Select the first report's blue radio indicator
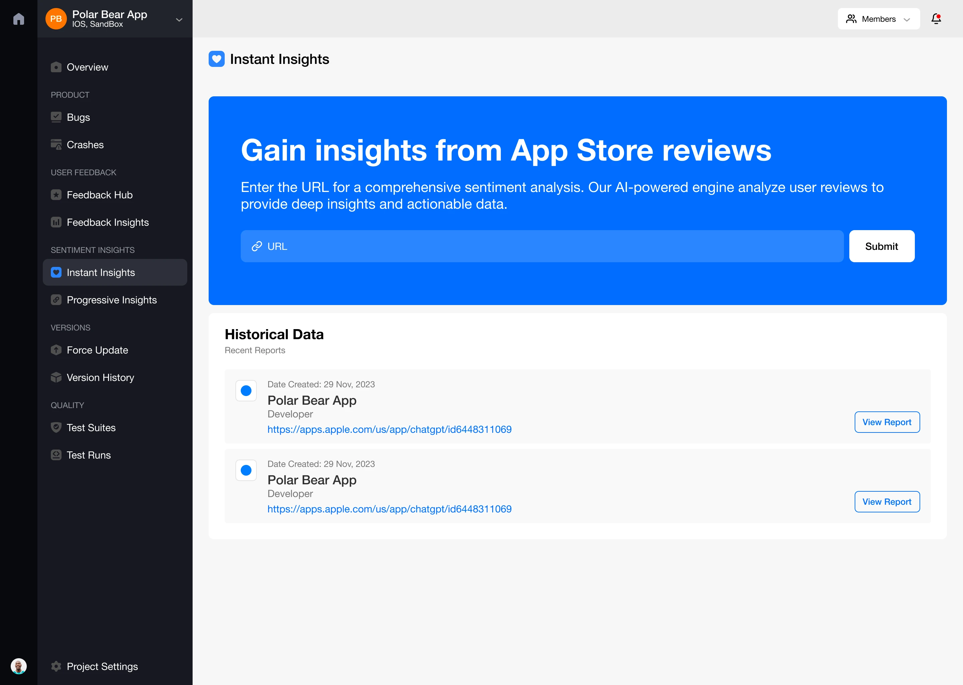 pos(246,391)
